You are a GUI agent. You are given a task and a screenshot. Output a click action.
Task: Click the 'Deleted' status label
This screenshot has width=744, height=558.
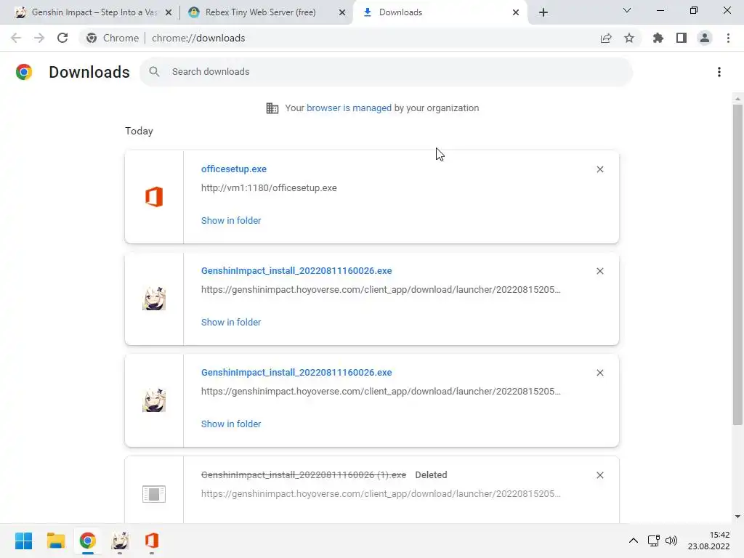431,475
